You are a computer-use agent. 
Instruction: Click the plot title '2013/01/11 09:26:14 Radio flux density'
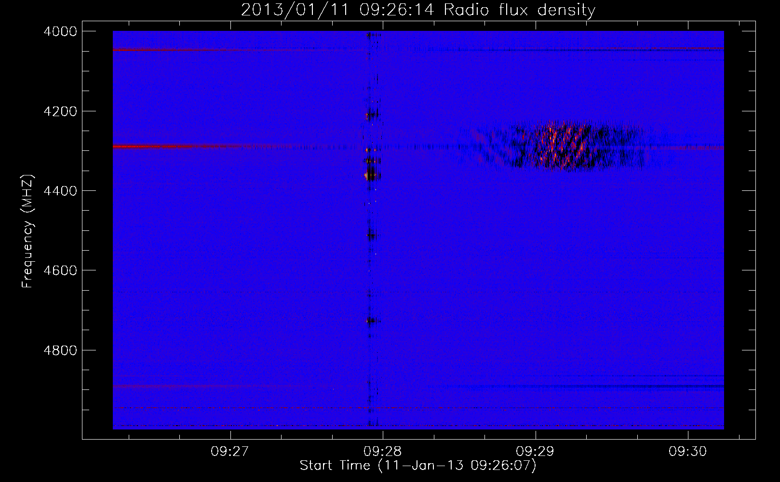click(x=418, y=10)
